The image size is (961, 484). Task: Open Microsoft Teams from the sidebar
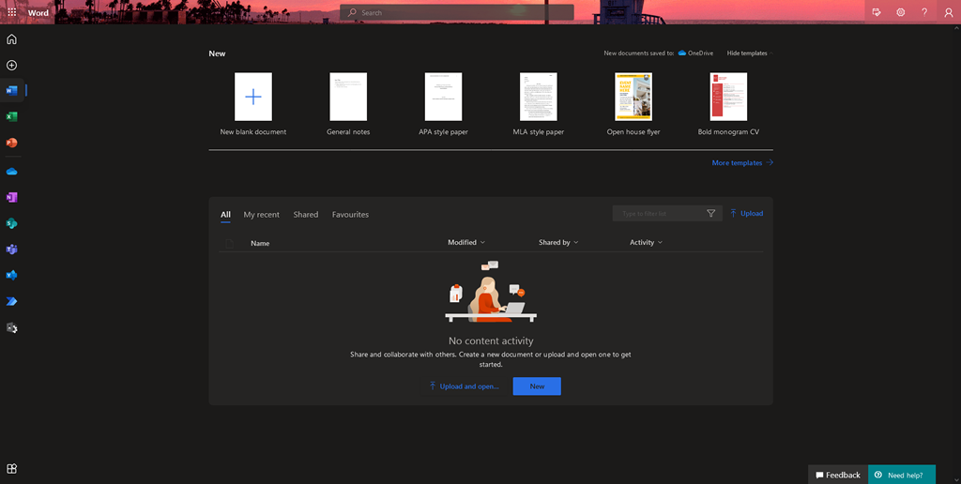[12, 250]
